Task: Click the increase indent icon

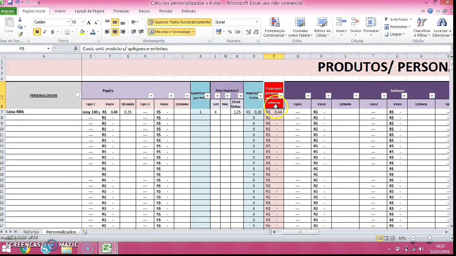Action: 141,32
